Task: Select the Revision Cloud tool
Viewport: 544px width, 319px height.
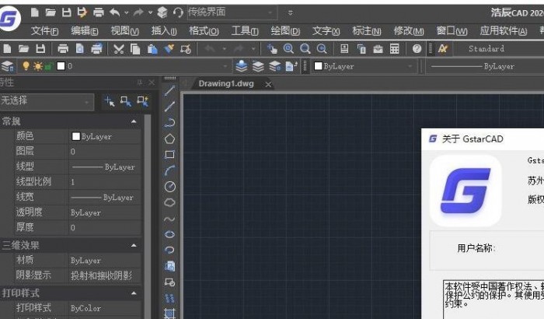Action: [x=169, y=202]
